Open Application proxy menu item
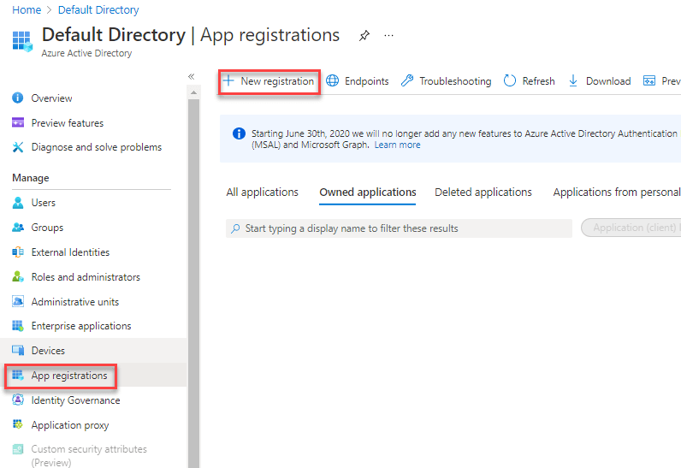Screen dimensions: 681x468 tap(70, 425)
